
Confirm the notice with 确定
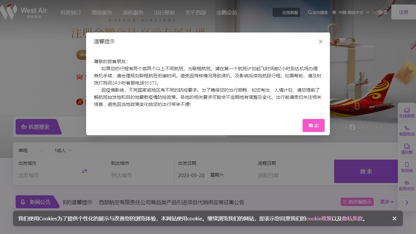point(313,125)
